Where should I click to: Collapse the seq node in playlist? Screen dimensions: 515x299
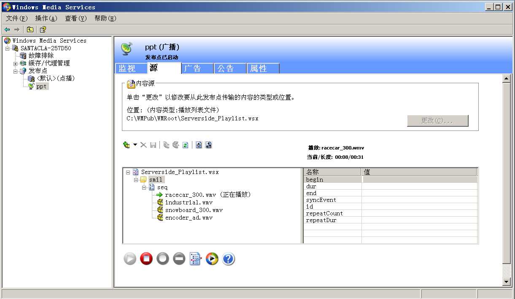pyautogui.click(x=144, y=187)
